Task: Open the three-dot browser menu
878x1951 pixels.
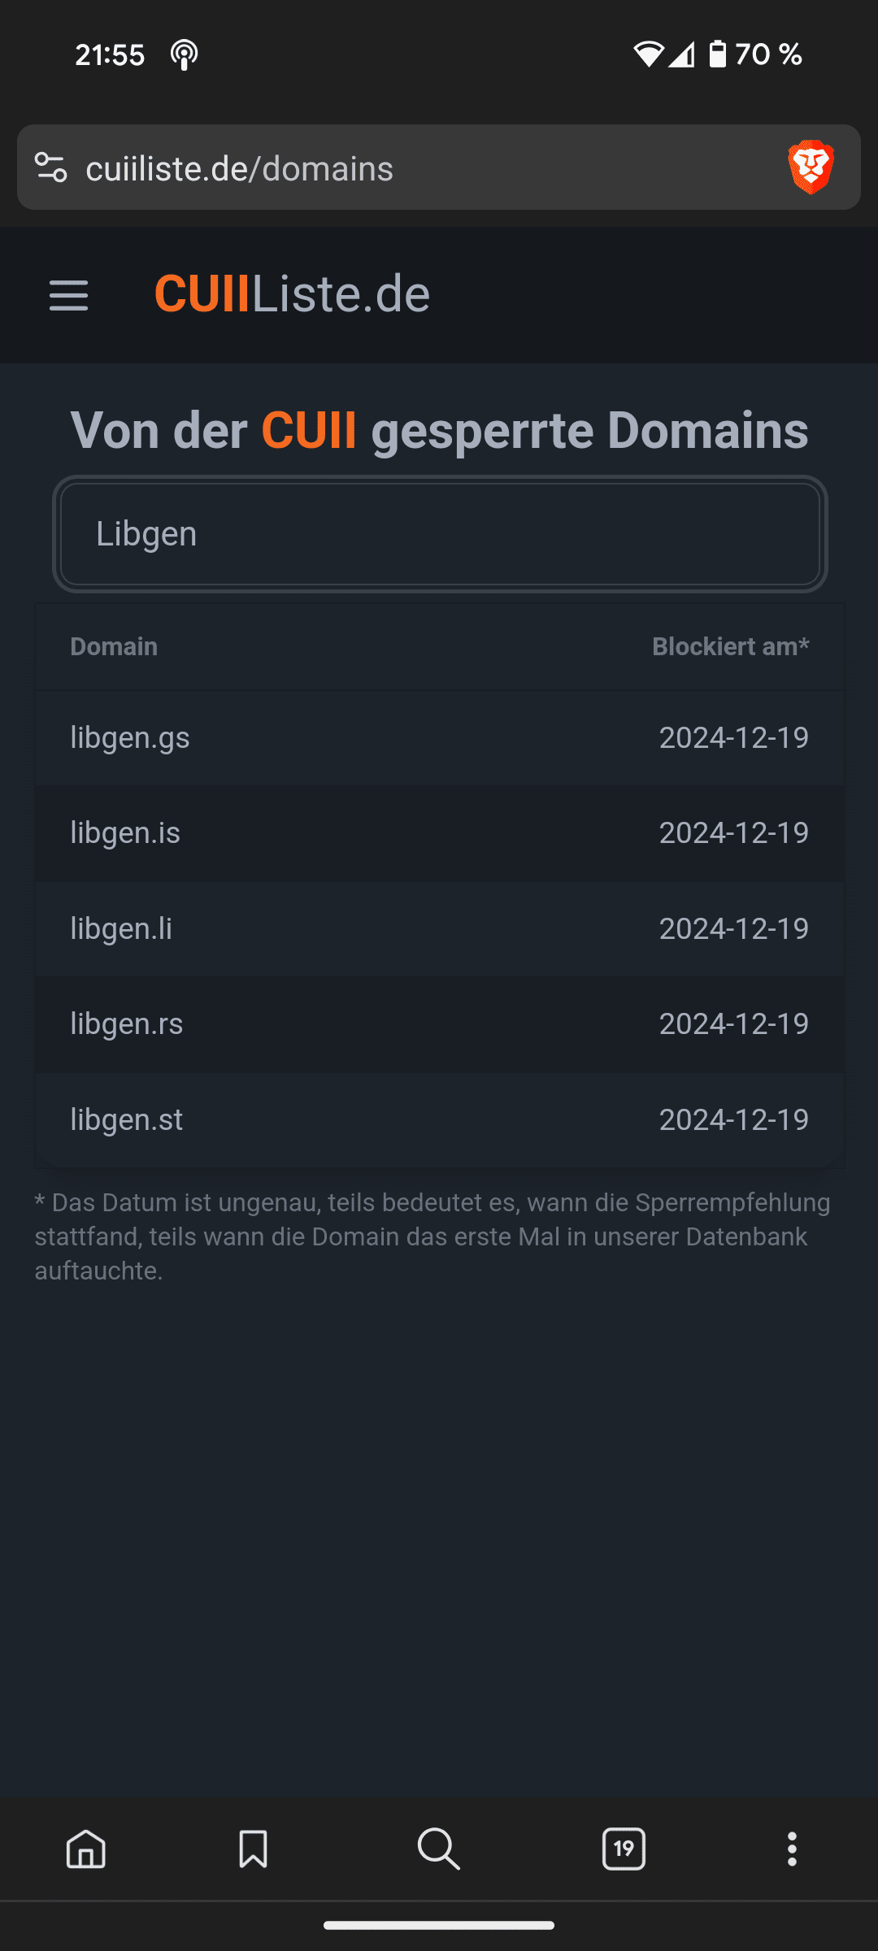Action: (792, 1849)
